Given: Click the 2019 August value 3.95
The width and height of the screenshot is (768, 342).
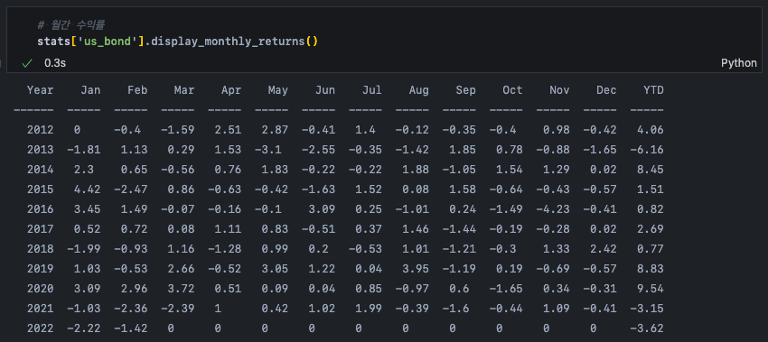Looking at the screenshot, I should [416, 269].
